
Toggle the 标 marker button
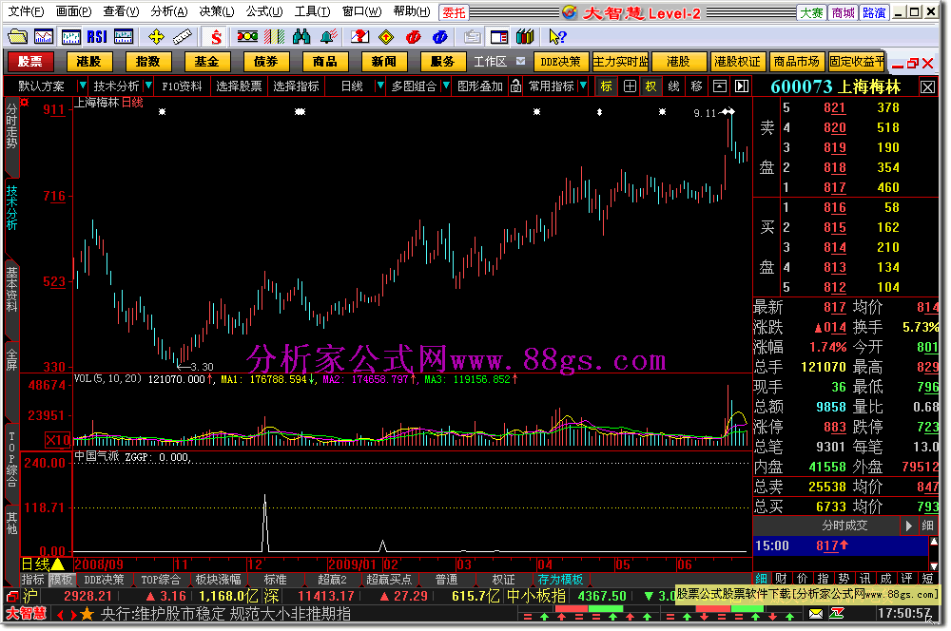click(x=607, y=86)
